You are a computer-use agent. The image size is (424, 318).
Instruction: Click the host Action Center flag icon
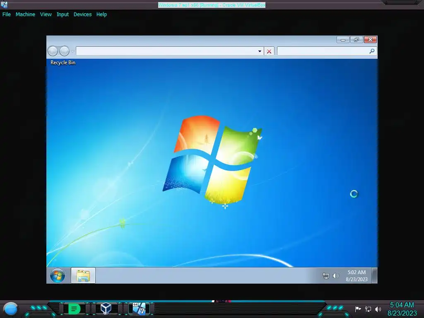point(358,309)
